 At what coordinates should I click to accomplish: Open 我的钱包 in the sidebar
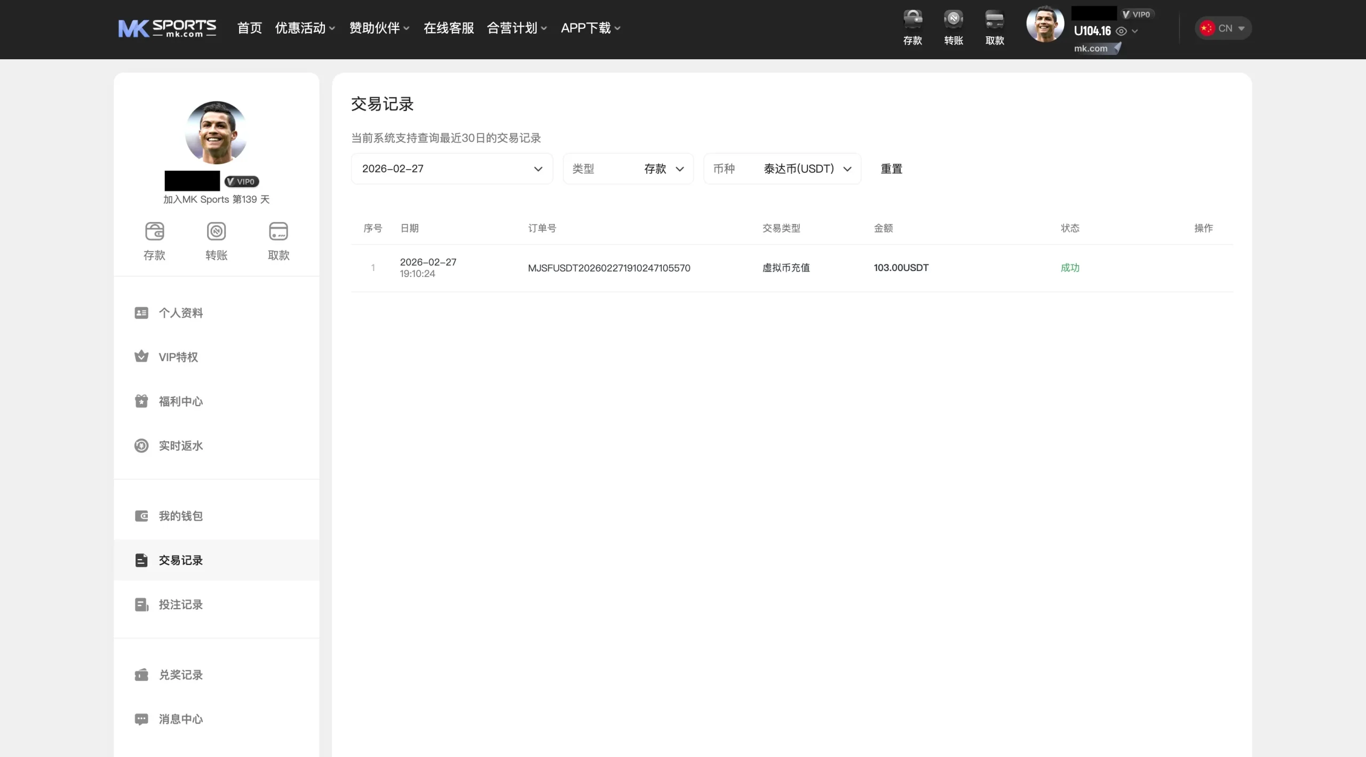pos(180,516)
